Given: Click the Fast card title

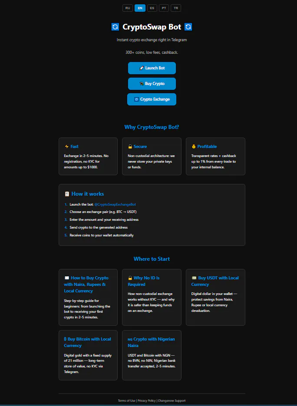Looking at the screenshot, I should click(x=74, y=147).
